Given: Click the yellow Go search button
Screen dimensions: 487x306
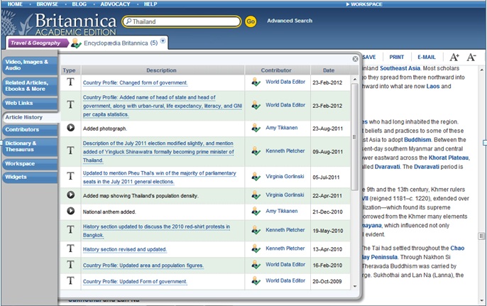Looking at the screenshot, I should (x=251, y=21).
